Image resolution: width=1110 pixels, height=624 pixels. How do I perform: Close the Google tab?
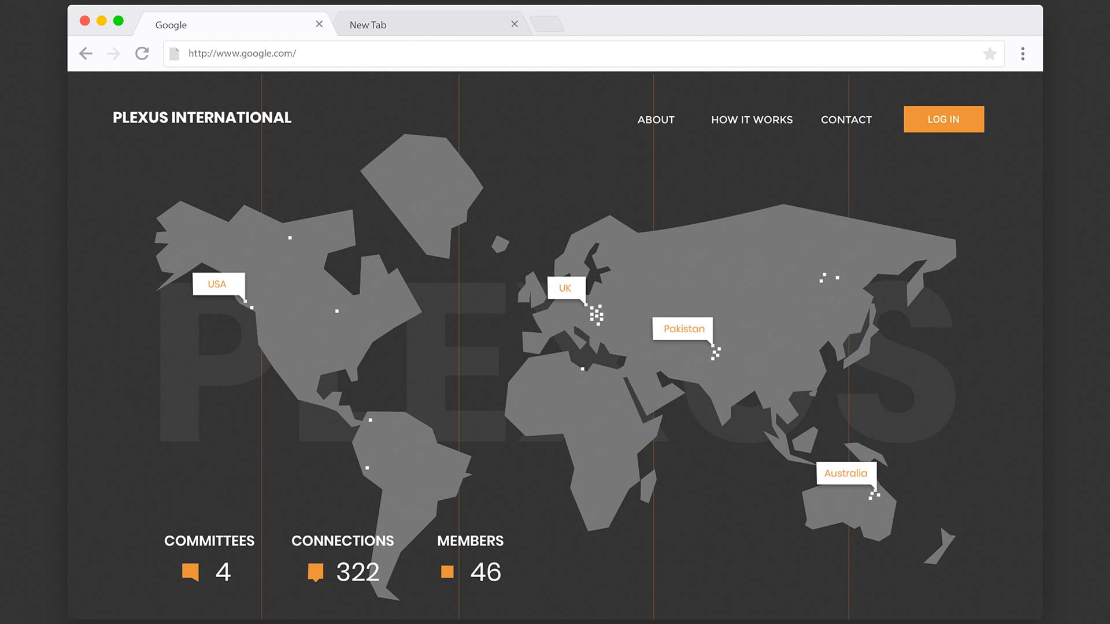(x=319, y=24)
